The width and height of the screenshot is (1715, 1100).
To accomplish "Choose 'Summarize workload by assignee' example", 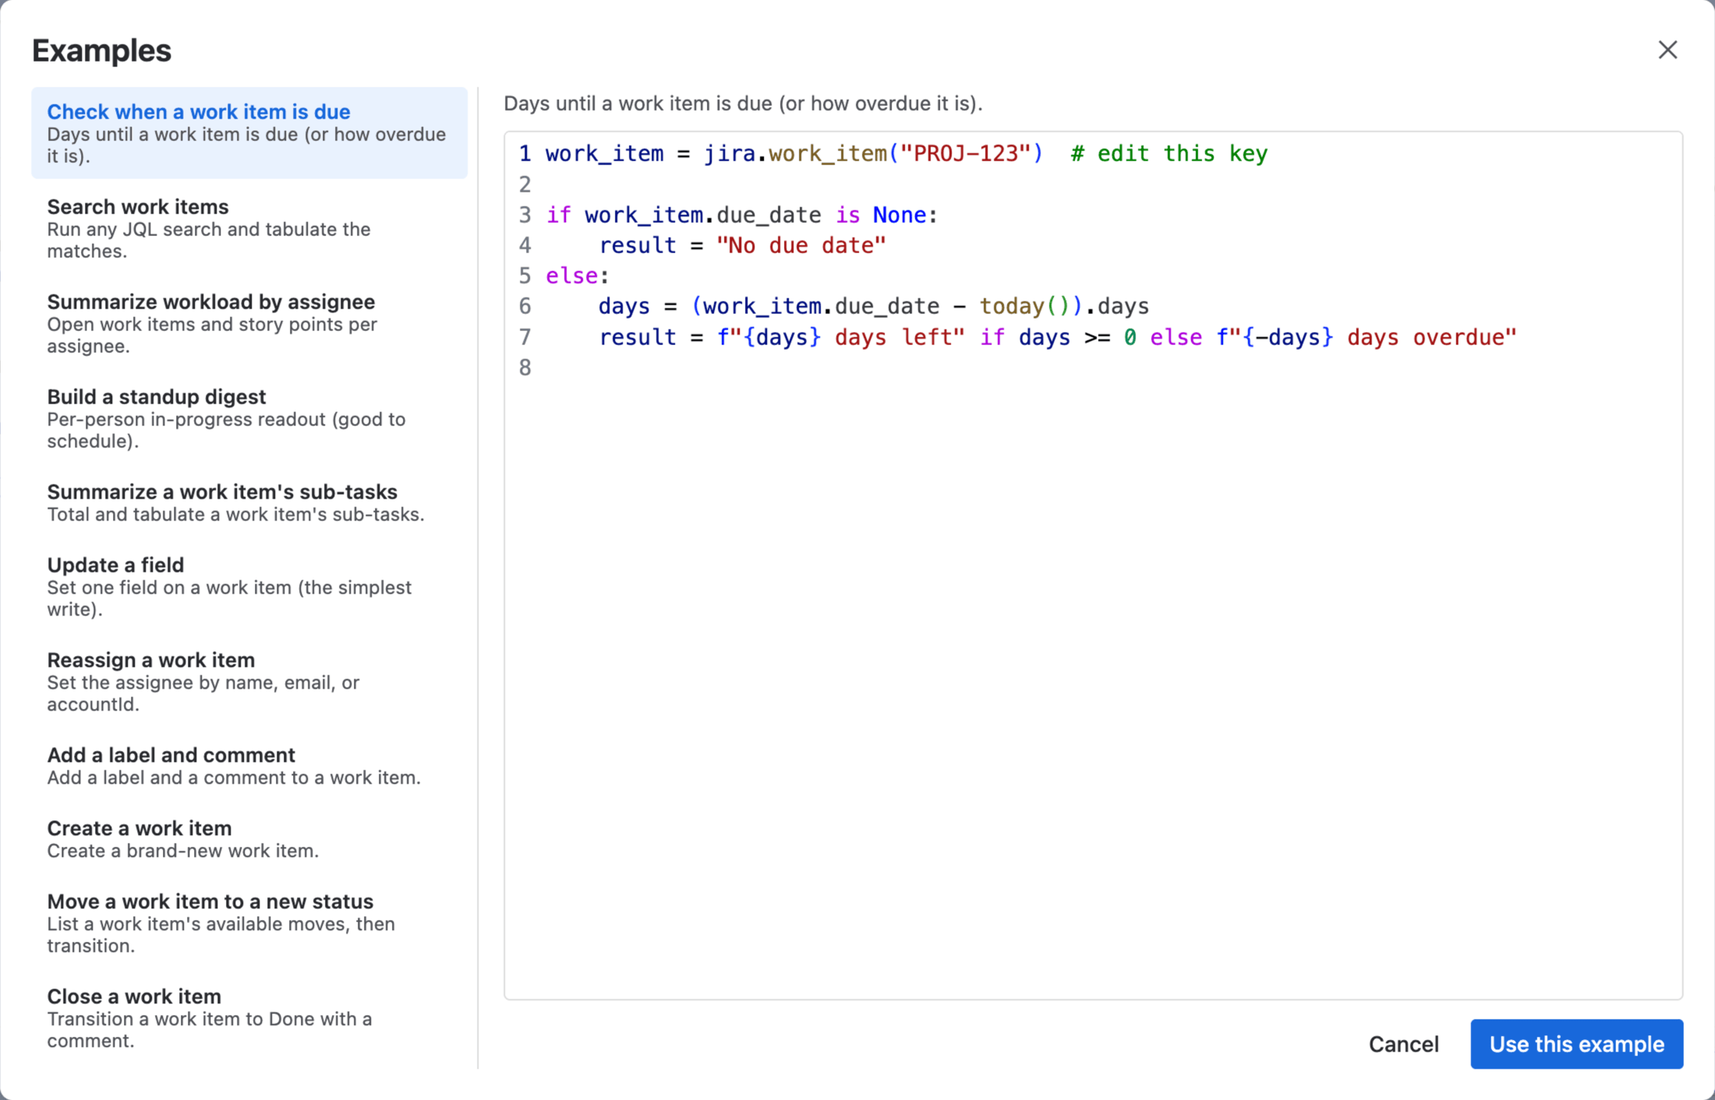I will [249, 323].
